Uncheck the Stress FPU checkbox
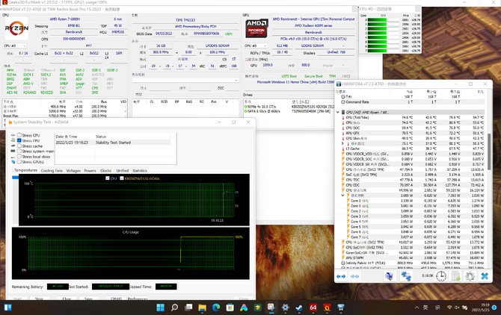Image resolution: width=501 pixels, height=315 pixels. pyautogui.click(x=19, y=140)
